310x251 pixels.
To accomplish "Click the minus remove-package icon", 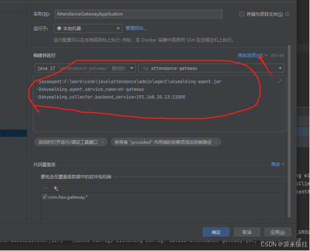I will 46,188.
